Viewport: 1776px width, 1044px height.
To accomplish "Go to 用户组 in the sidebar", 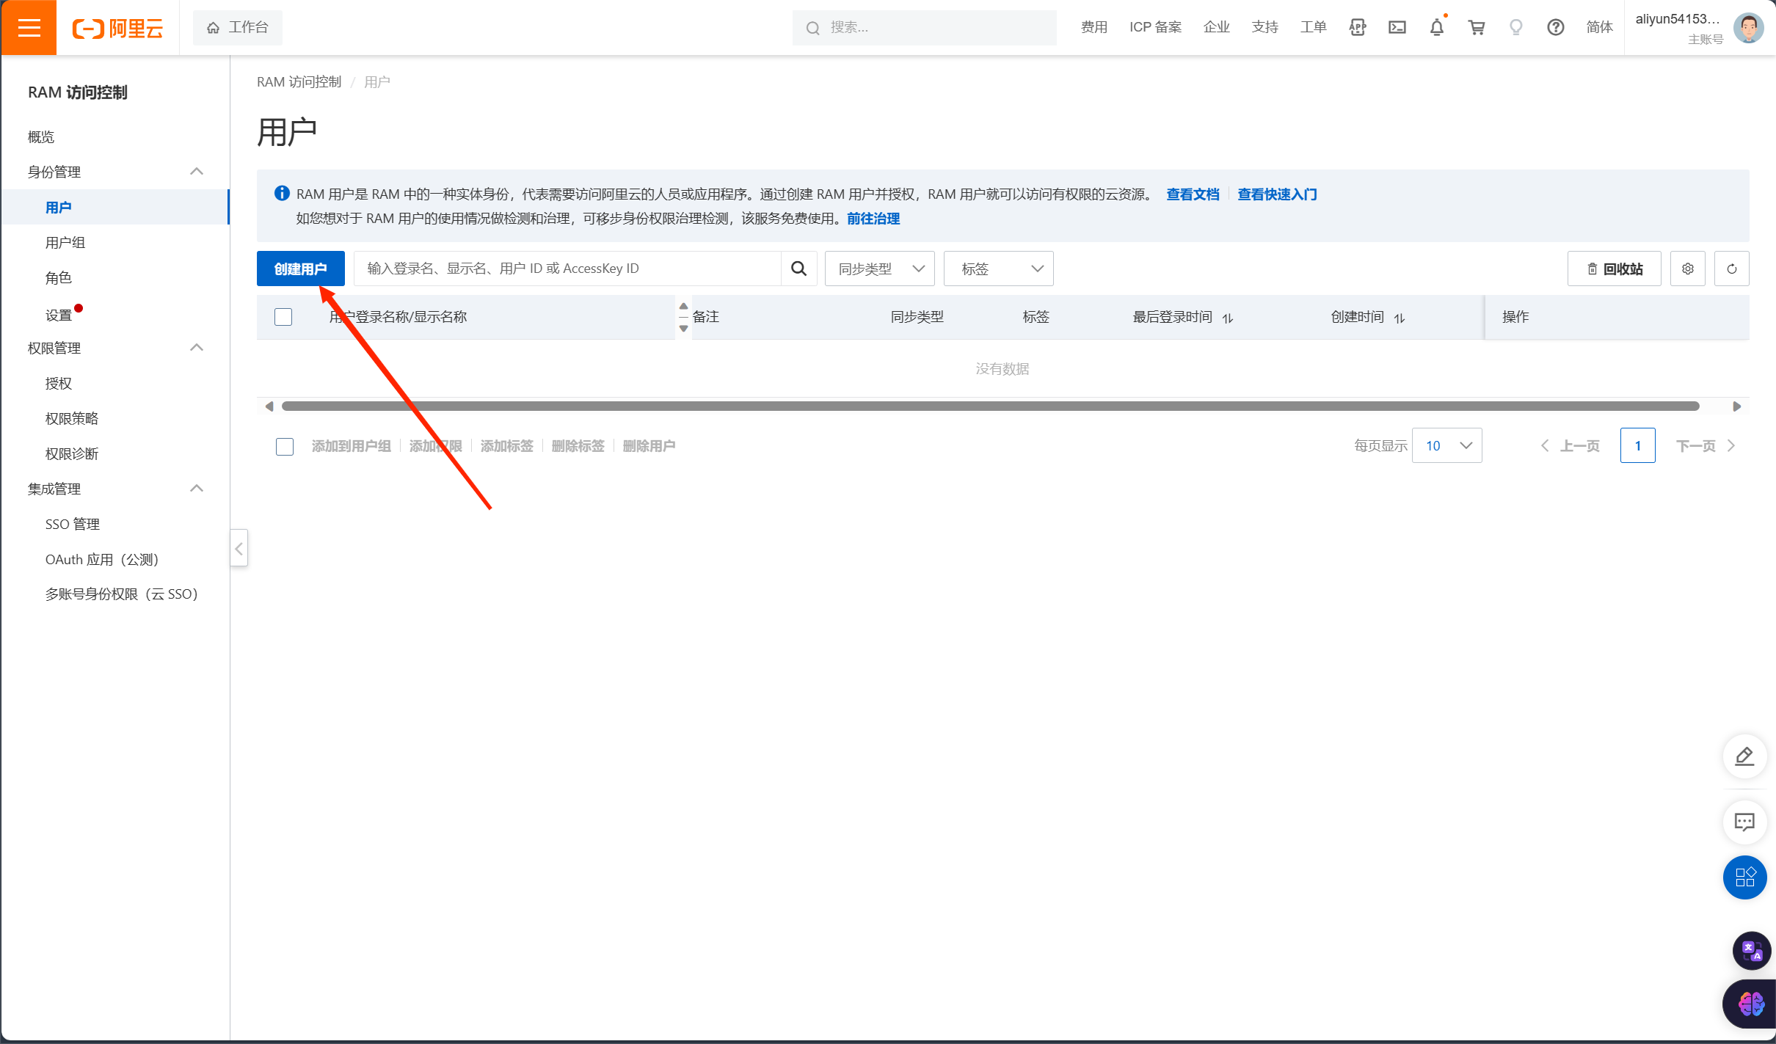I will (65, 243).
